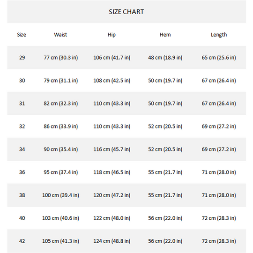Select the 122 cm (48.0 in) hip cell

coord(112,218)
